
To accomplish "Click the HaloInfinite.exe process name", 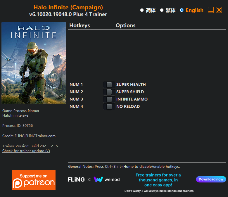I will 15,115.
